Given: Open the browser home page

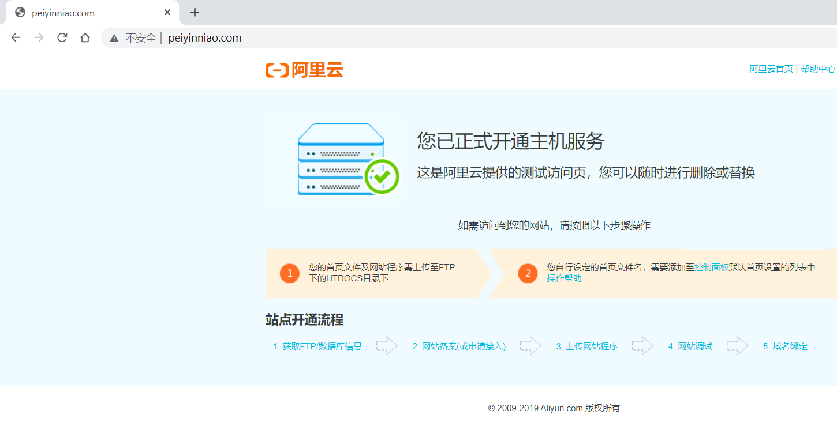Looking at the screenshot, I should (x=85, y=37).
